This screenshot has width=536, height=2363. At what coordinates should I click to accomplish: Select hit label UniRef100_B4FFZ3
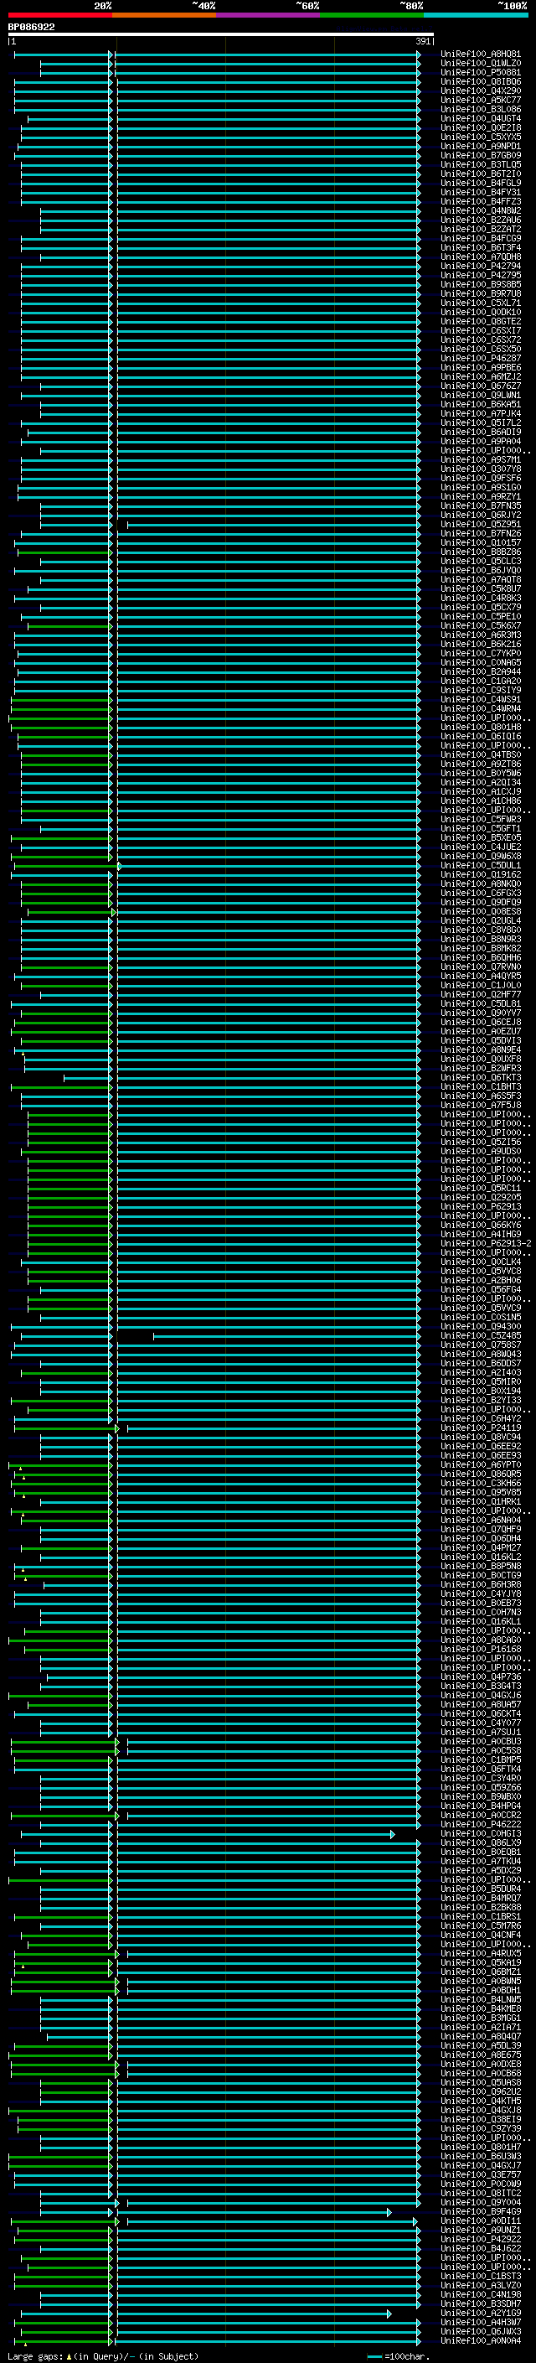tap(481, 201)
